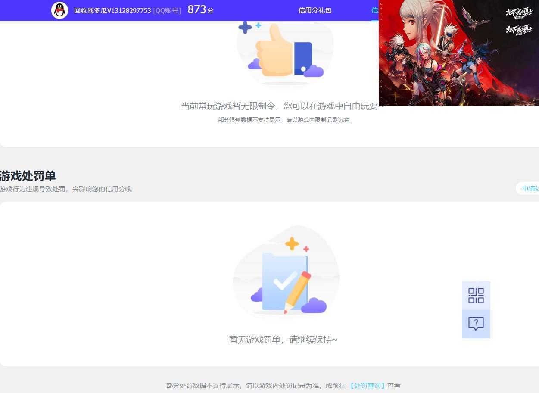Click the 游戏行为违规导致处罚 subtitle
The height and width of the screenshot is (393, 539).
tap(66, 189)
